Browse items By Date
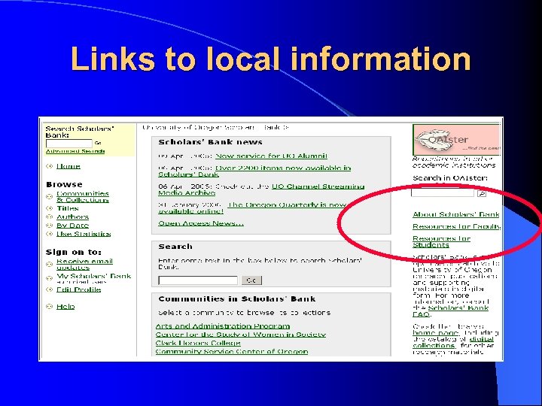Image resolution: width=542 pixels, height=406 pixels. coord(72,226)
